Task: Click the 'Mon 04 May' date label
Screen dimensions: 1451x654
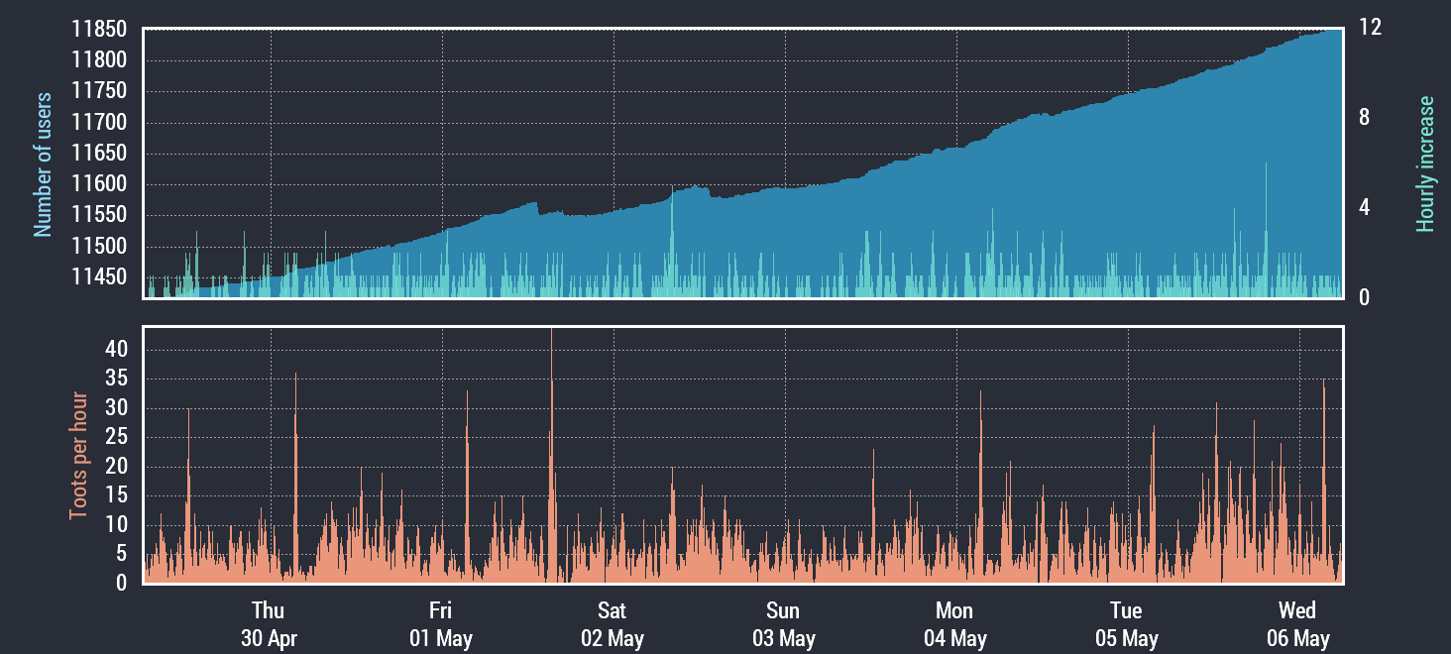Action: coord(954,624)
